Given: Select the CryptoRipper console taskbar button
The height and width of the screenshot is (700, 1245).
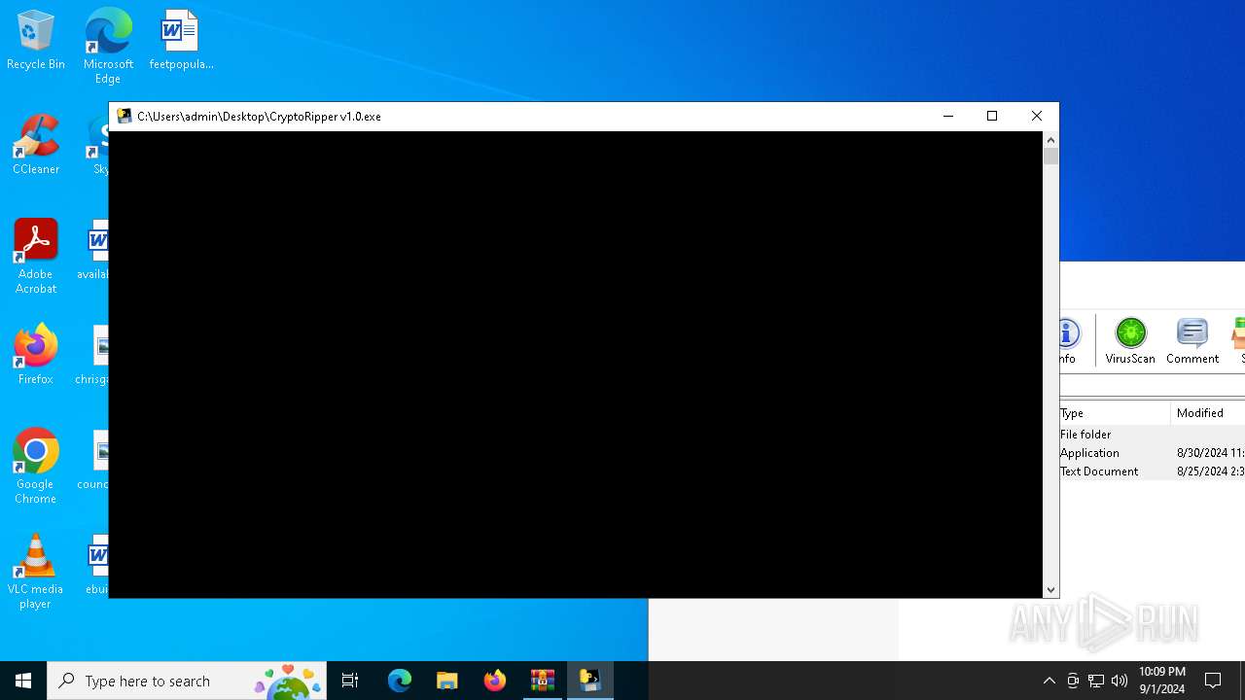Looking at the screenshot, I should click(590, 681).
